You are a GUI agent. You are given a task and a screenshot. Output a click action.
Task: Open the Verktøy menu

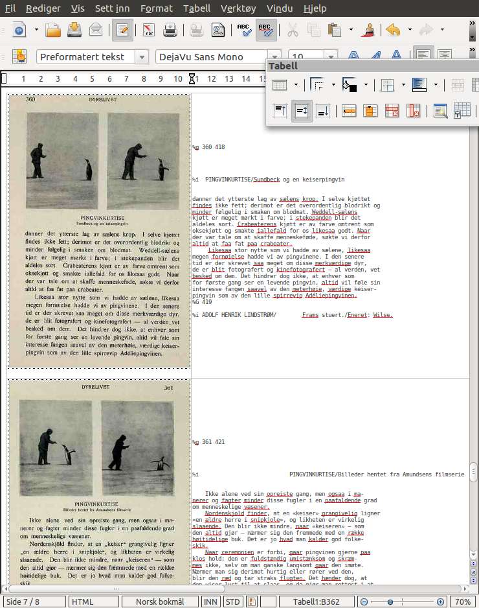[x=238, y=8]
